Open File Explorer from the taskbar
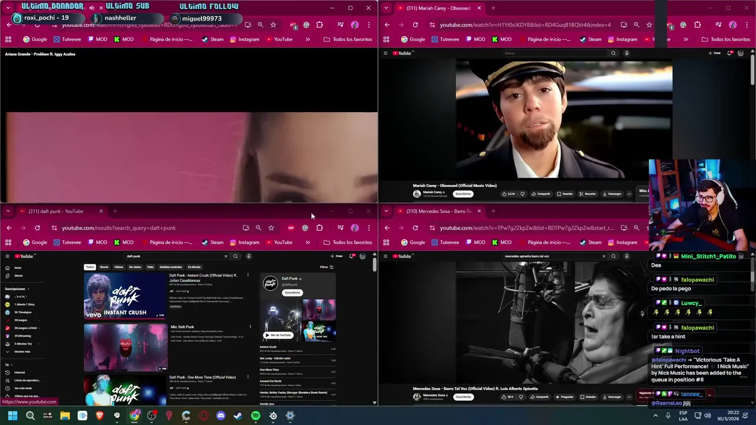 pyautogui.click(x=65, y=416)
